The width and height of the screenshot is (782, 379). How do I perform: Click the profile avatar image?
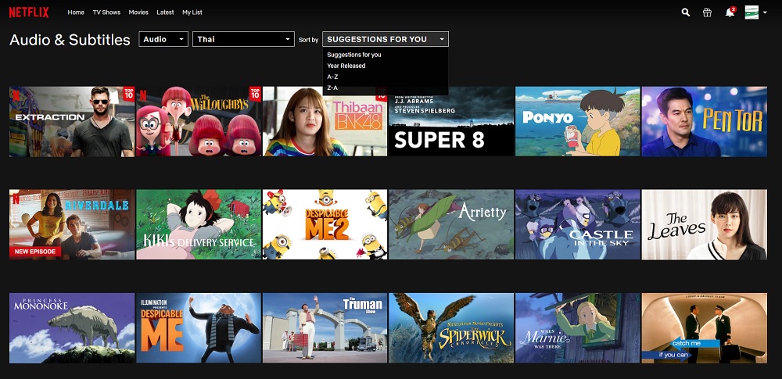click(752, 13)
